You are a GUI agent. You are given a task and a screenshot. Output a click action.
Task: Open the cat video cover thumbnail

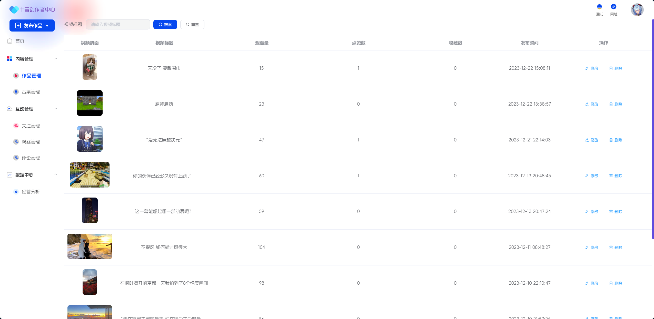pos(90,67)
